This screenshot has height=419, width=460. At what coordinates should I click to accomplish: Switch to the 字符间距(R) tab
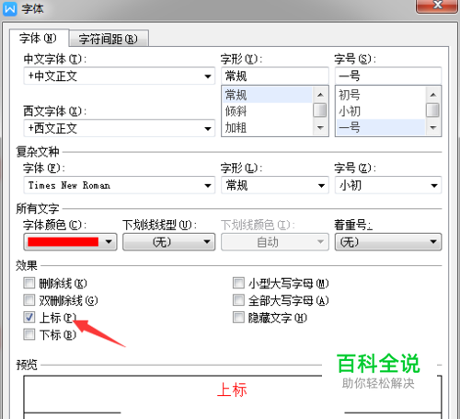point(109,39)
